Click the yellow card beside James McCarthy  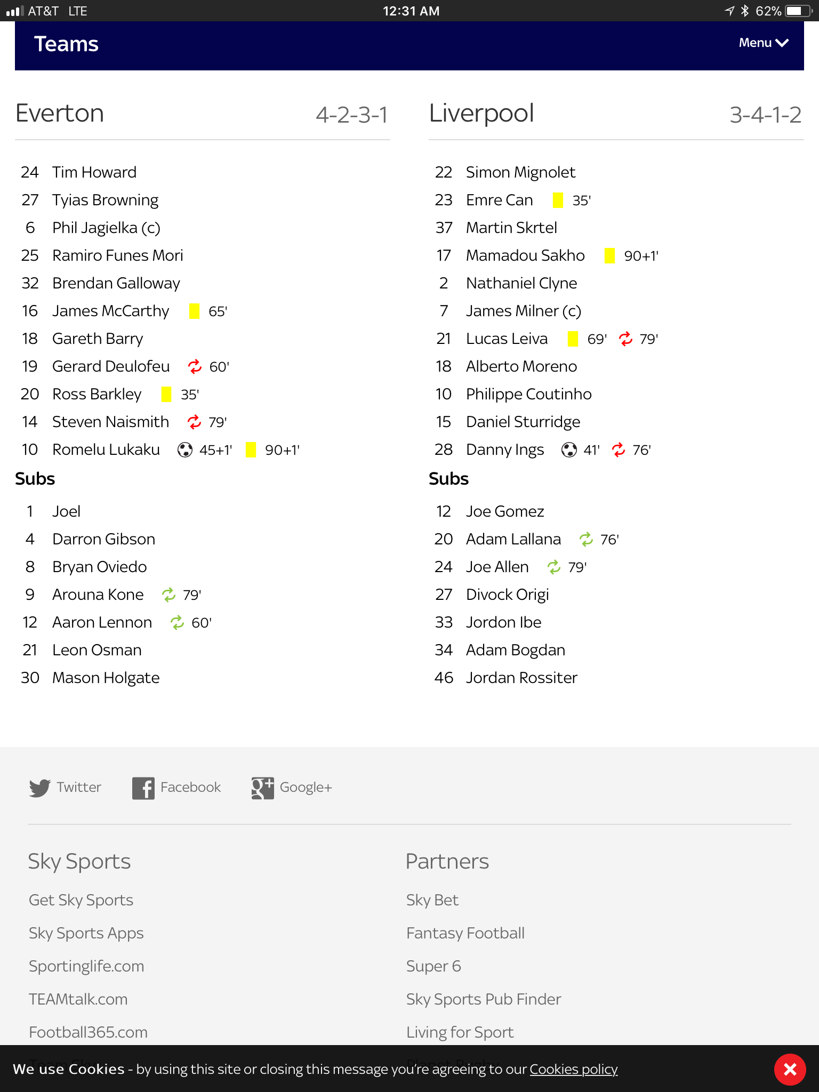click(195, 311)
